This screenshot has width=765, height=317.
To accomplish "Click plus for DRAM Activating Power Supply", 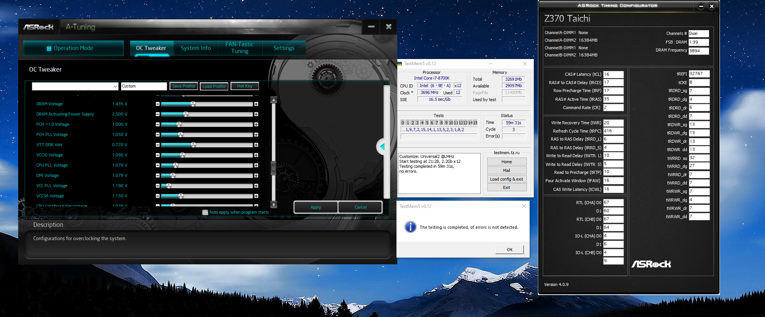I will click(x=256, y=114).
